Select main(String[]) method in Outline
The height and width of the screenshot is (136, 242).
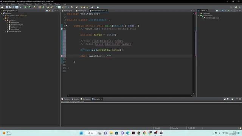(x=212, y=18)
